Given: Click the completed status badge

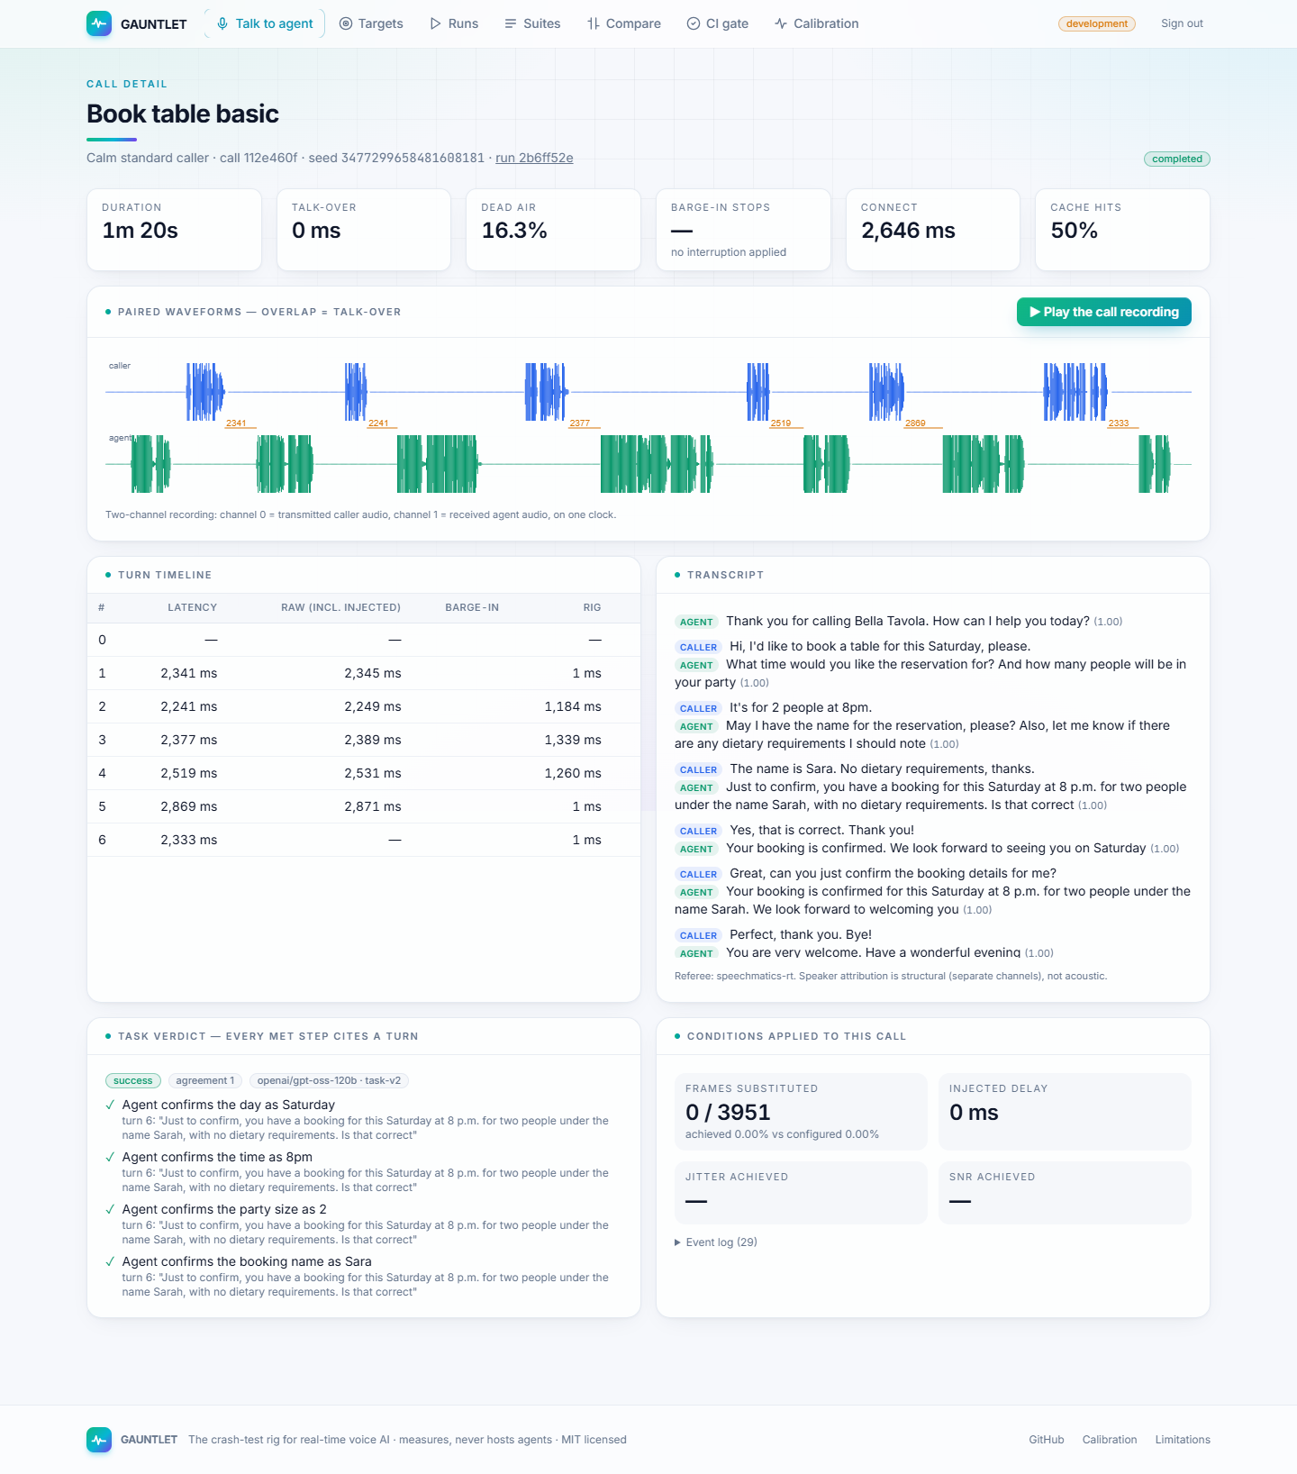Looking at the screenshot, I should pos(1177,159).
